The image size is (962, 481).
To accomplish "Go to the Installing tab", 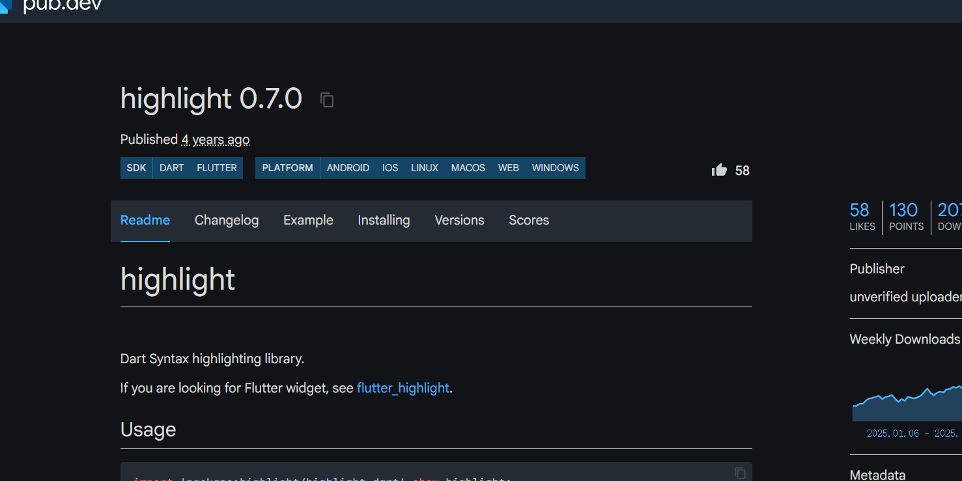I will click(x=384, y=221).
